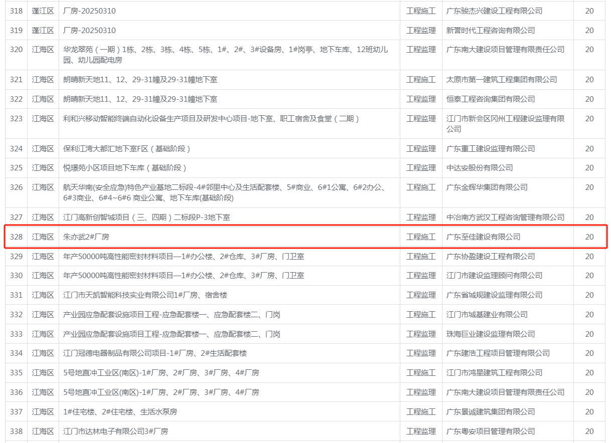Click the 利和兴移动智能终端 project cell
This screenshot has width=611, height=443.
click(x=229, y=124)
